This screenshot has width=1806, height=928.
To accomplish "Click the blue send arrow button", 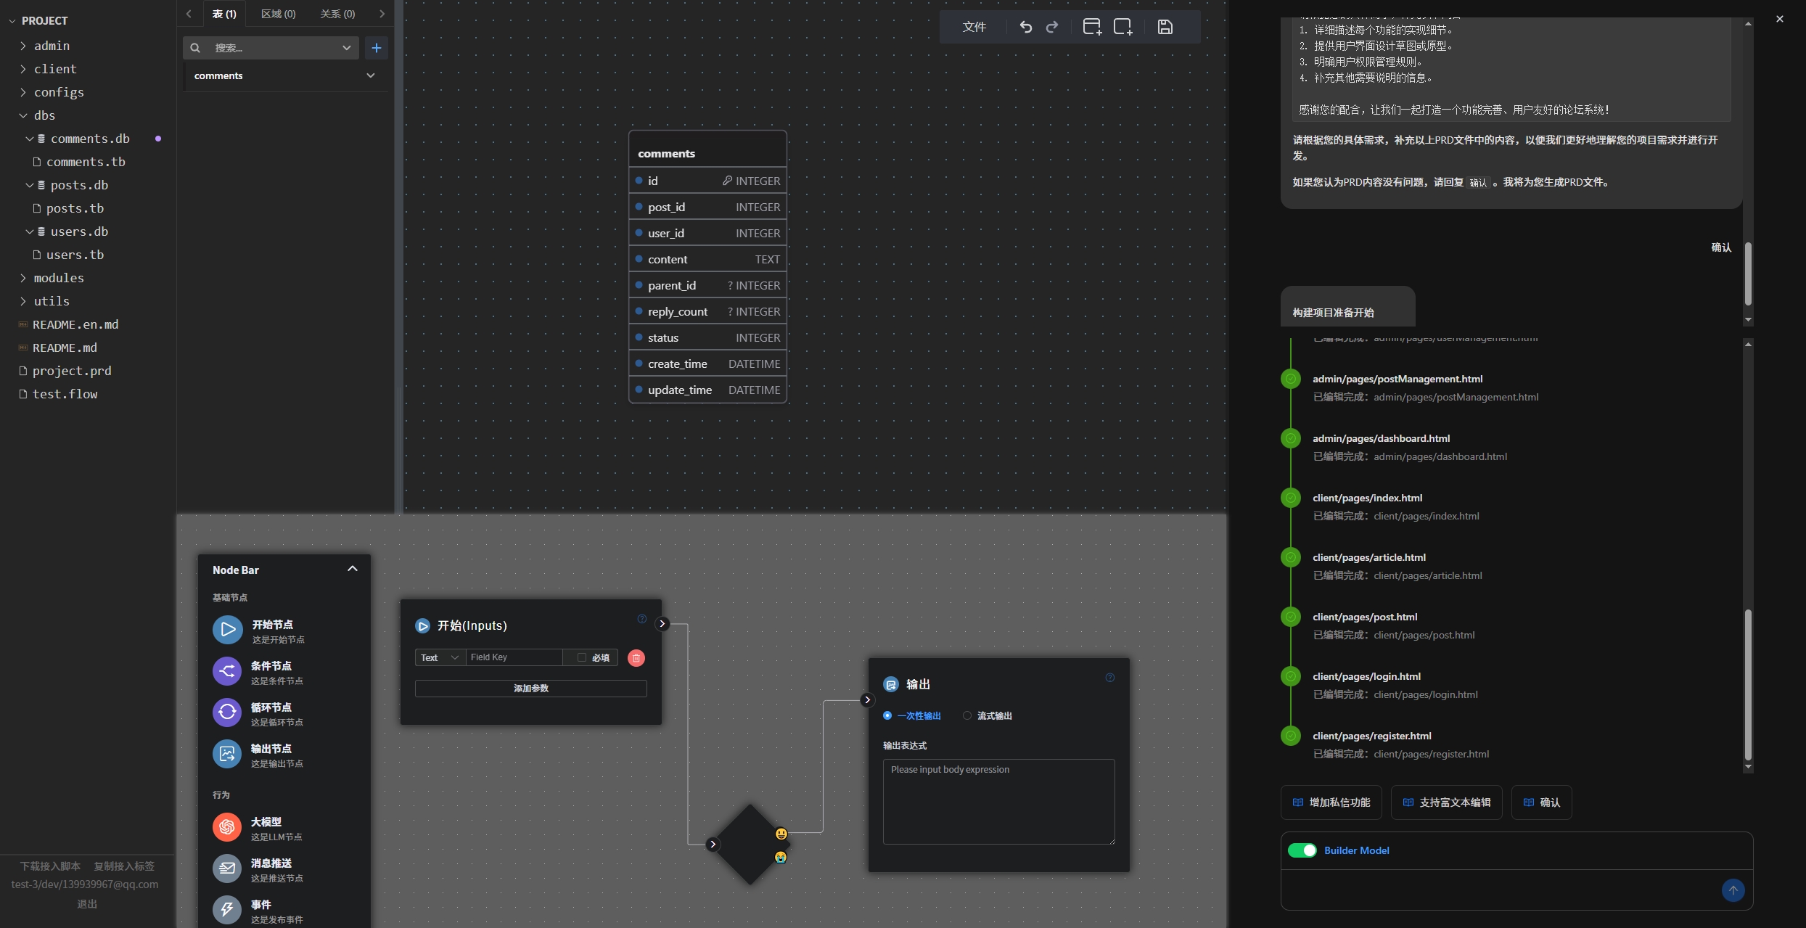I will pos(1733,890).
